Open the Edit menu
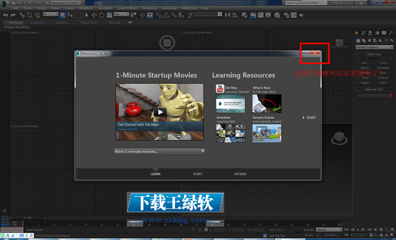This screenshot has width=396, height=240. (x=15, y=8)
